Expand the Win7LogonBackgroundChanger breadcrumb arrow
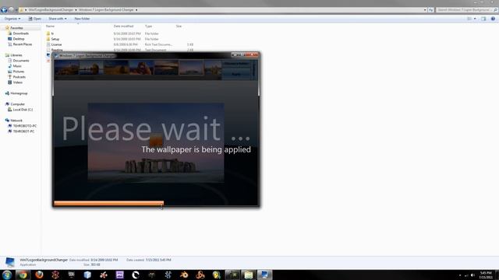This screenshot has height=280, width=499. point(76,10)
